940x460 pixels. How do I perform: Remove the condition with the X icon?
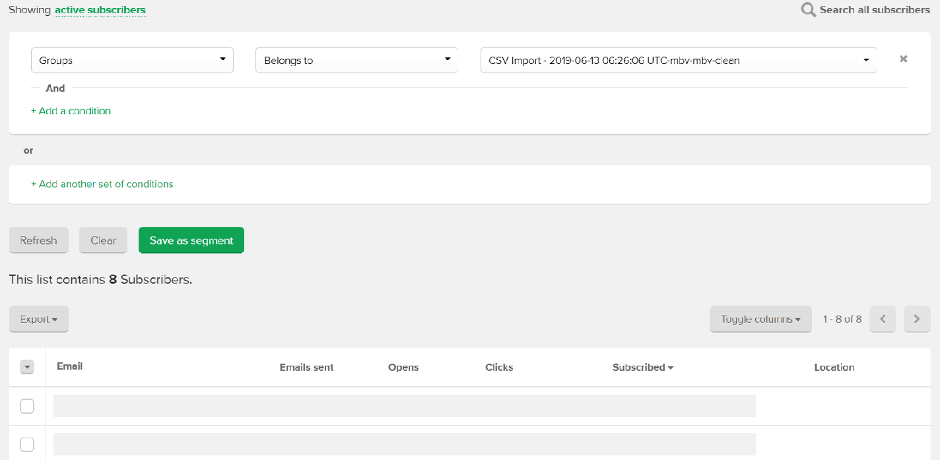[x=903, y=59]
